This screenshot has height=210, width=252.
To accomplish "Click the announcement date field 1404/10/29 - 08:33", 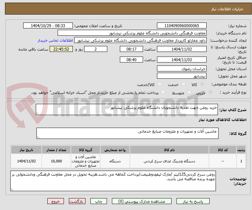I will tap(48, 26).
